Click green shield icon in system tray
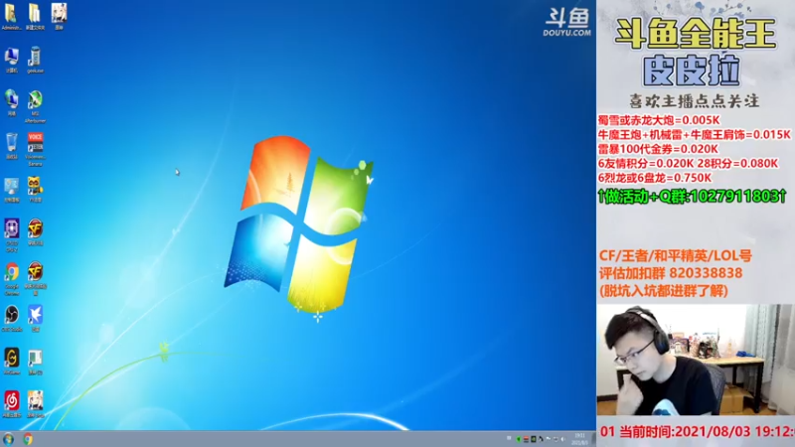This screenshot has height=447, width=795. coord(519,439)
